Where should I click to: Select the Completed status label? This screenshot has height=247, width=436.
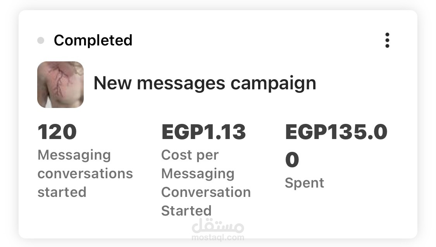click(x=93, y=40)
